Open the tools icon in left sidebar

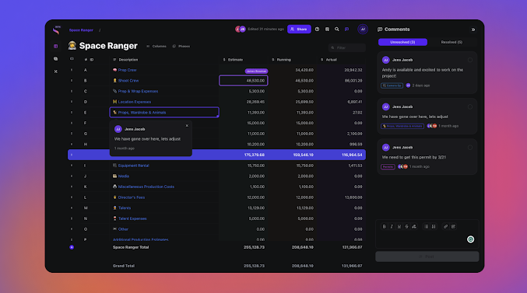point(56,72)
